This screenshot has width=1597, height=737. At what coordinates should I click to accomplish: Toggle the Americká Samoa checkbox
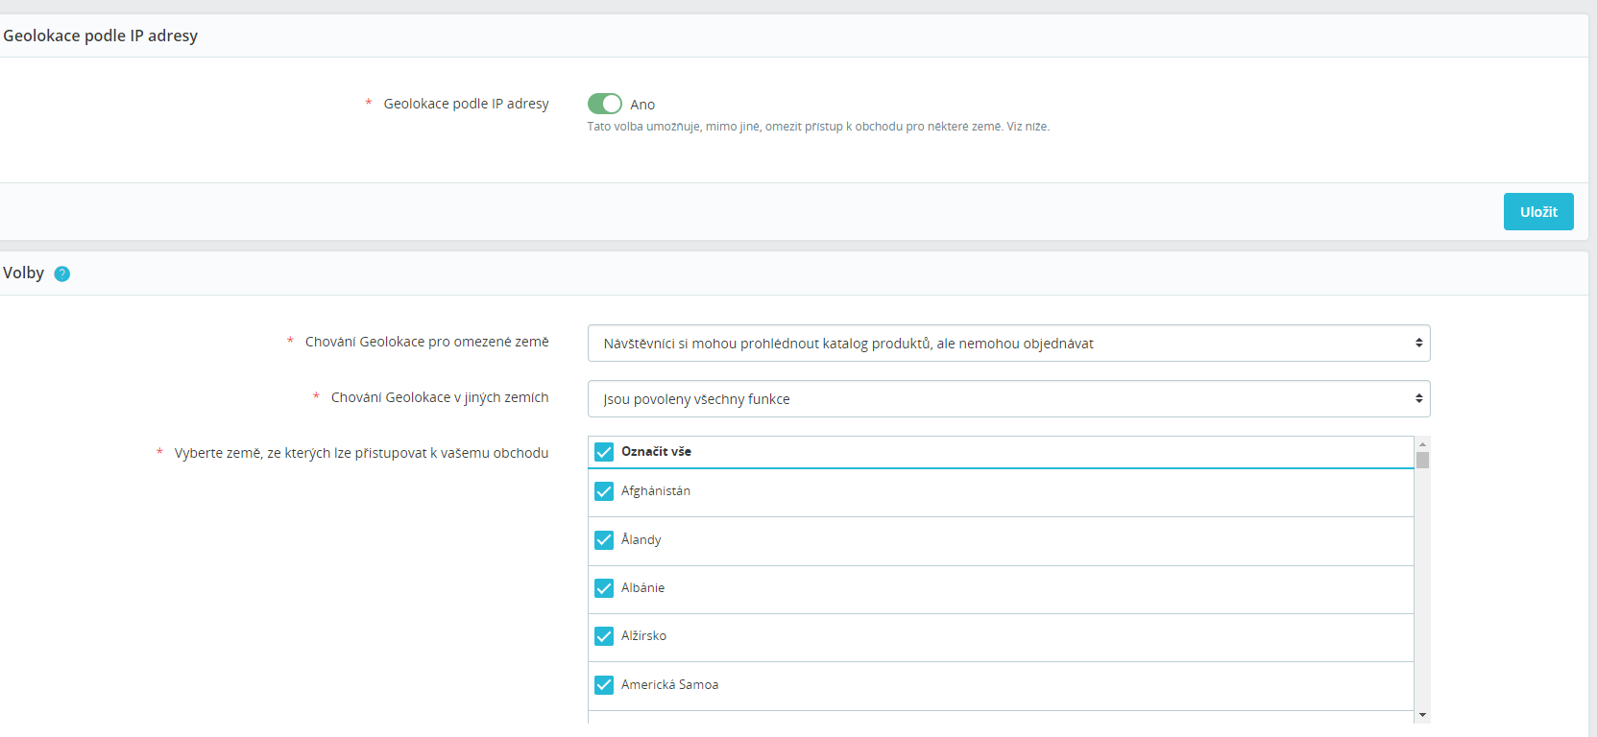[604, 685]
